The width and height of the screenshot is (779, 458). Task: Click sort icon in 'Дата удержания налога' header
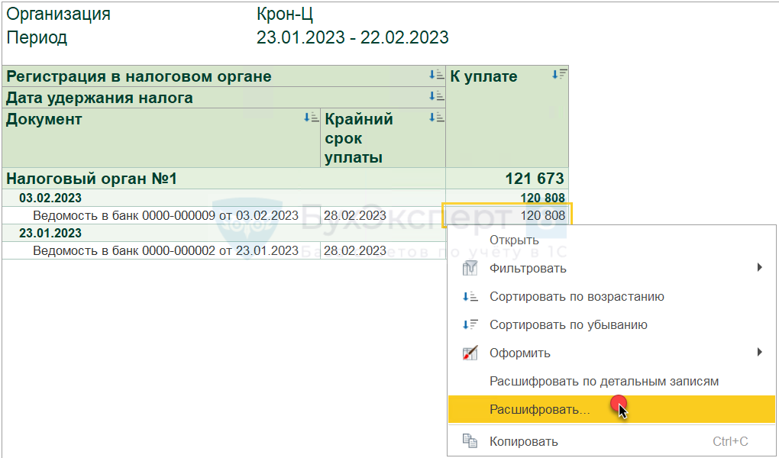pos(436,96)
